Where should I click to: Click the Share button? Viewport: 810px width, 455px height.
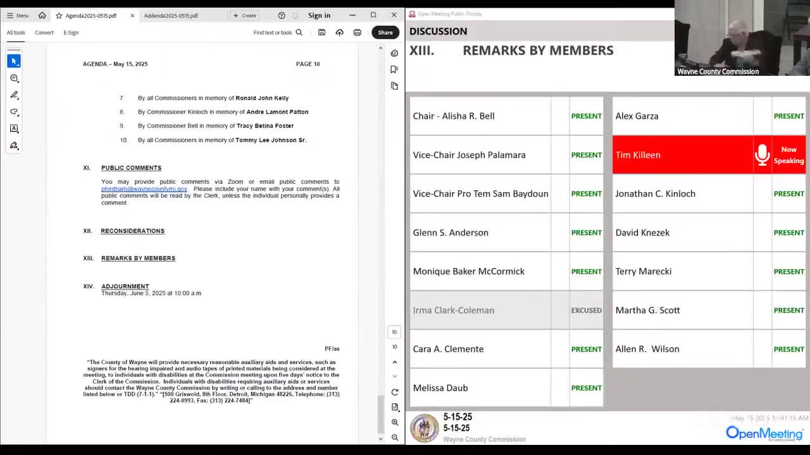tap(385, 32)
